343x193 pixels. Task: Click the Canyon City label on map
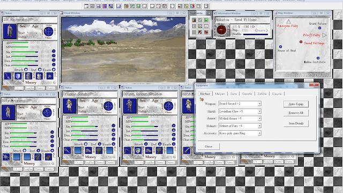288,26
